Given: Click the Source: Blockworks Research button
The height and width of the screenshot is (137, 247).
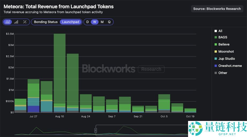Looking at the screenshot, I should [x=217, y=9].
